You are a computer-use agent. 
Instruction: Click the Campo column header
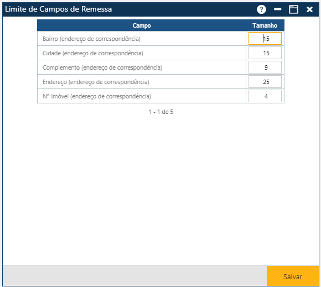pyautogui.click(x=142, y=25)
